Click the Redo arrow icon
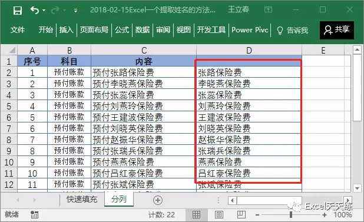This screenshot has height=222, width=364. click(x=55, y=10)
